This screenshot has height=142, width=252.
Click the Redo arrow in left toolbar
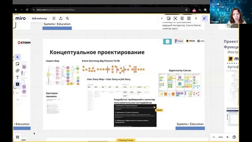(x=17, y=100)
